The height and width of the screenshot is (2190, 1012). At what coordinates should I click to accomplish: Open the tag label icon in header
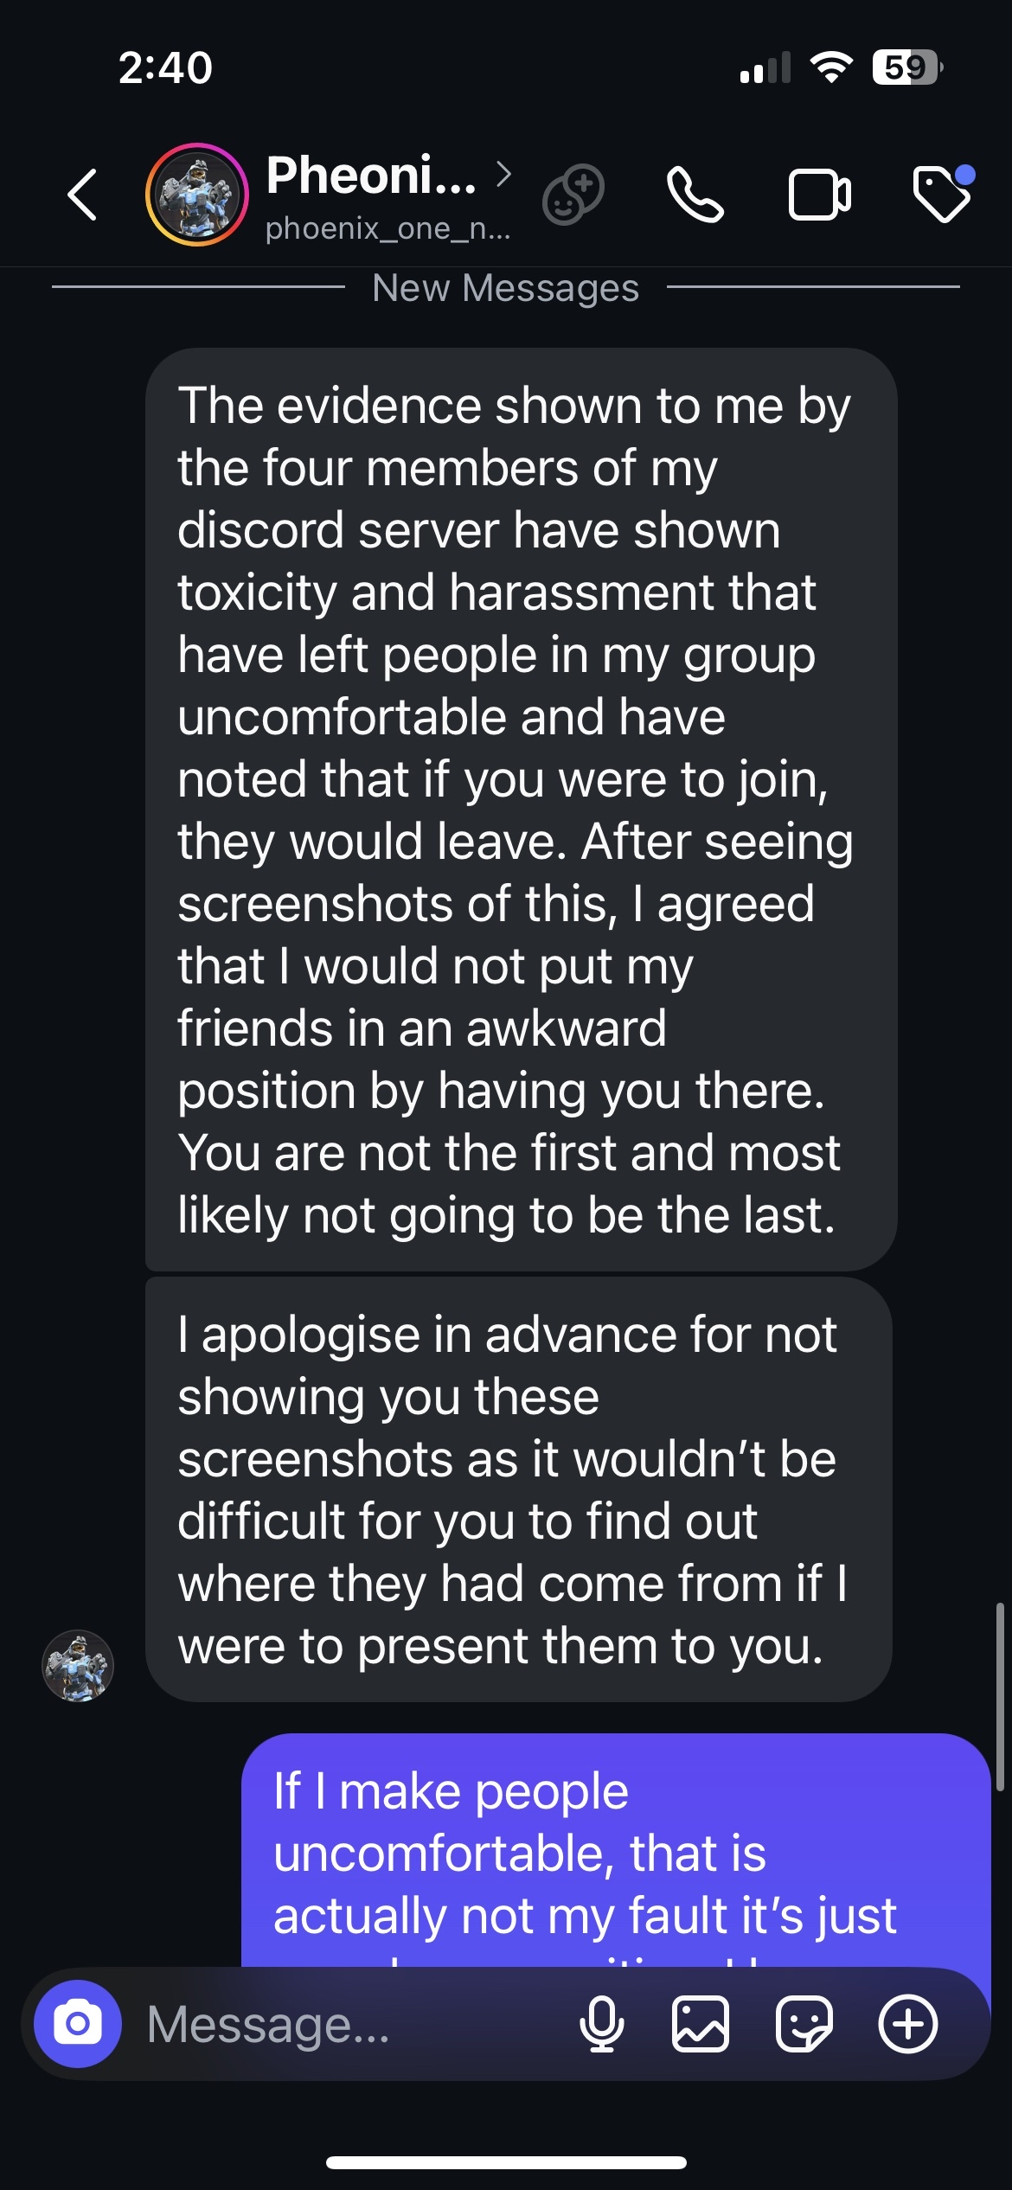tap(942, 195)
